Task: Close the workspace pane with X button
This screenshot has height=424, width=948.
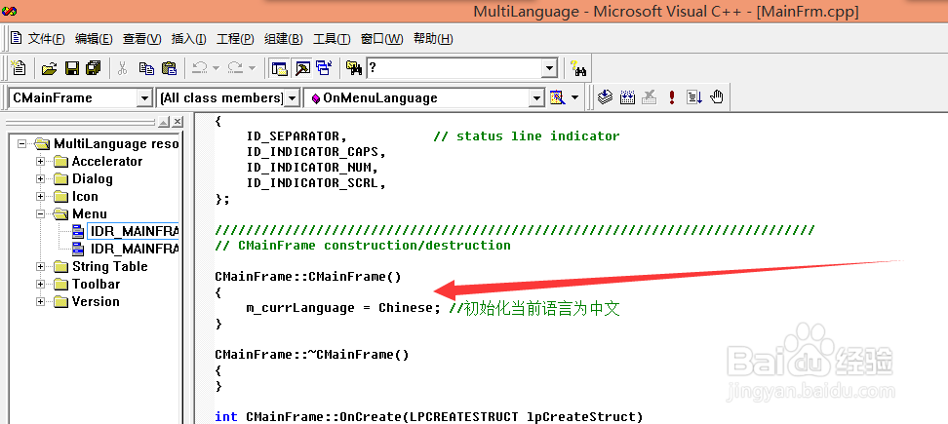Action: tap(178, 122)
